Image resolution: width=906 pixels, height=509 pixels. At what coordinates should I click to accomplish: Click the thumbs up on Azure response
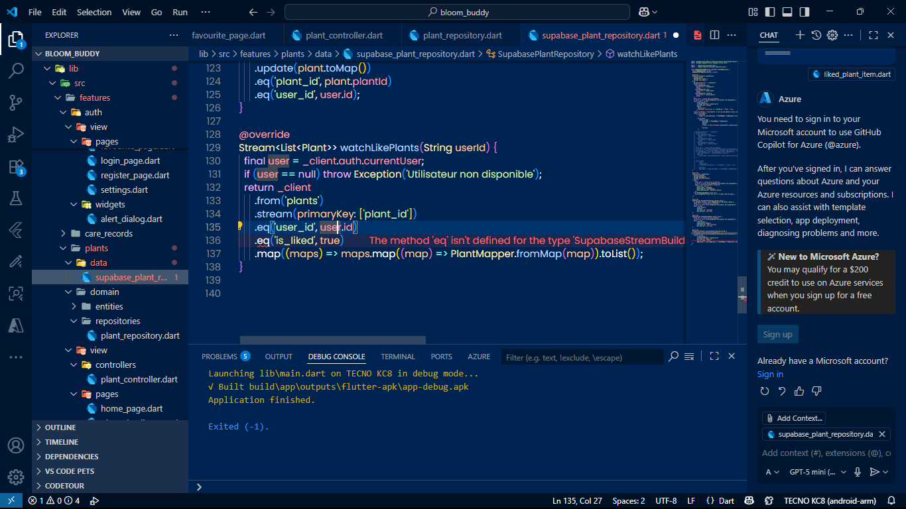[799, 391]
